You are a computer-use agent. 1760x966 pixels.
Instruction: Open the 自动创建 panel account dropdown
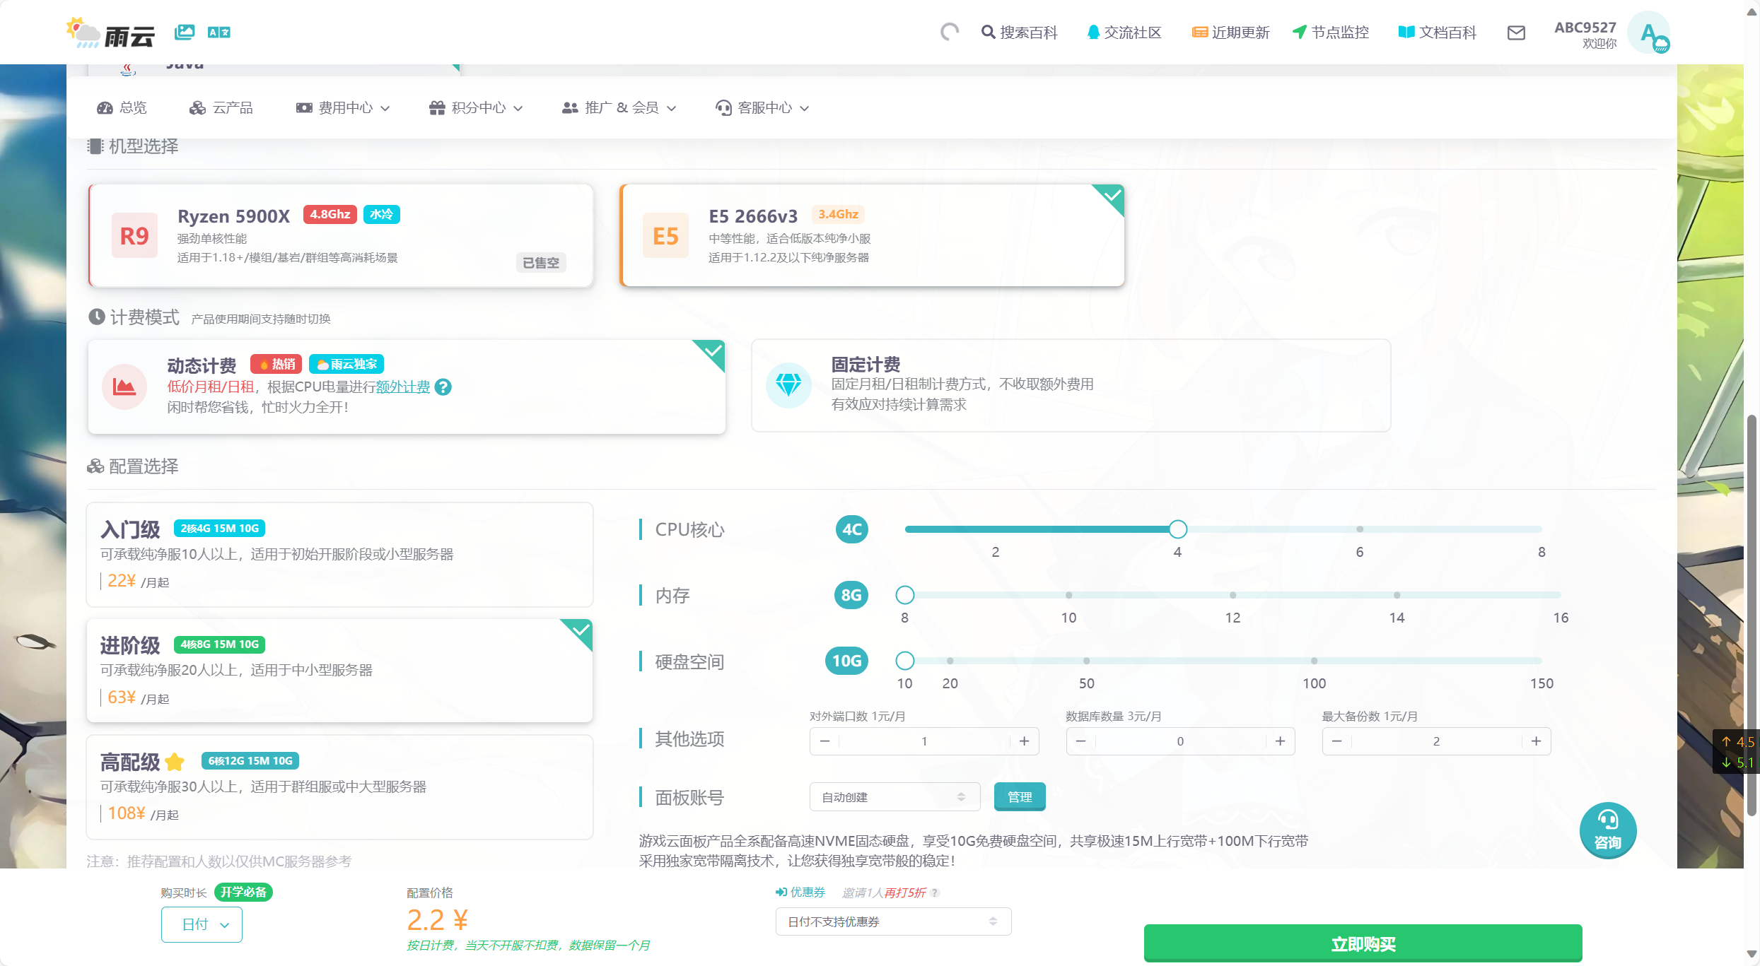click(x=894, y=797)
